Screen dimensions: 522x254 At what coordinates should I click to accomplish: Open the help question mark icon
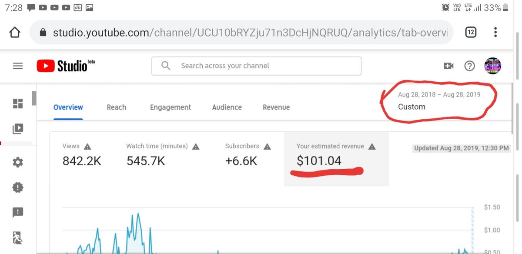pos(469,66)
